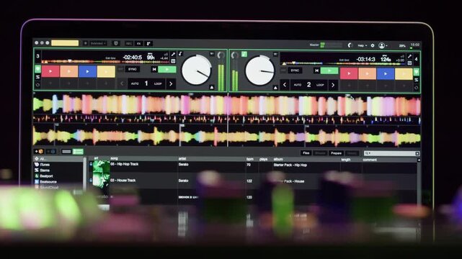The image size is (462, 259).
Task: Open the user account dropdown
Action: (x=383, y=45)
